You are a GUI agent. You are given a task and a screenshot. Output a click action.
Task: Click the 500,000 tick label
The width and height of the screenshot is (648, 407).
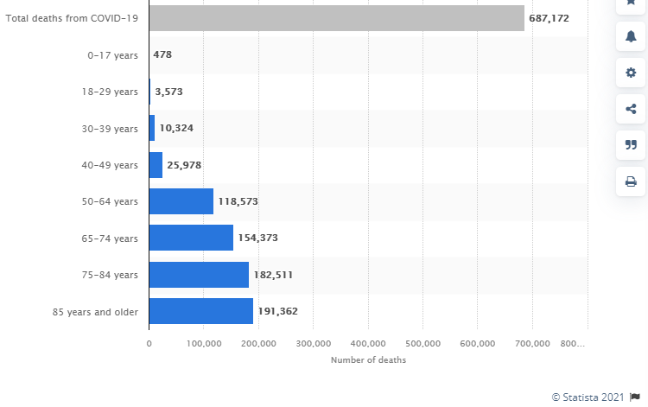(422, 343)
